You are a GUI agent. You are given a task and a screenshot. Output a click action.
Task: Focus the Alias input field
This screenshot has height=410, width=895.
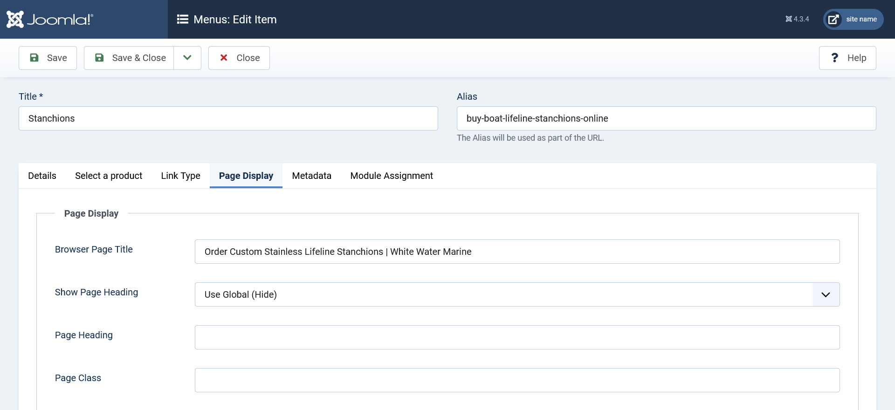(x=666, y=118)
